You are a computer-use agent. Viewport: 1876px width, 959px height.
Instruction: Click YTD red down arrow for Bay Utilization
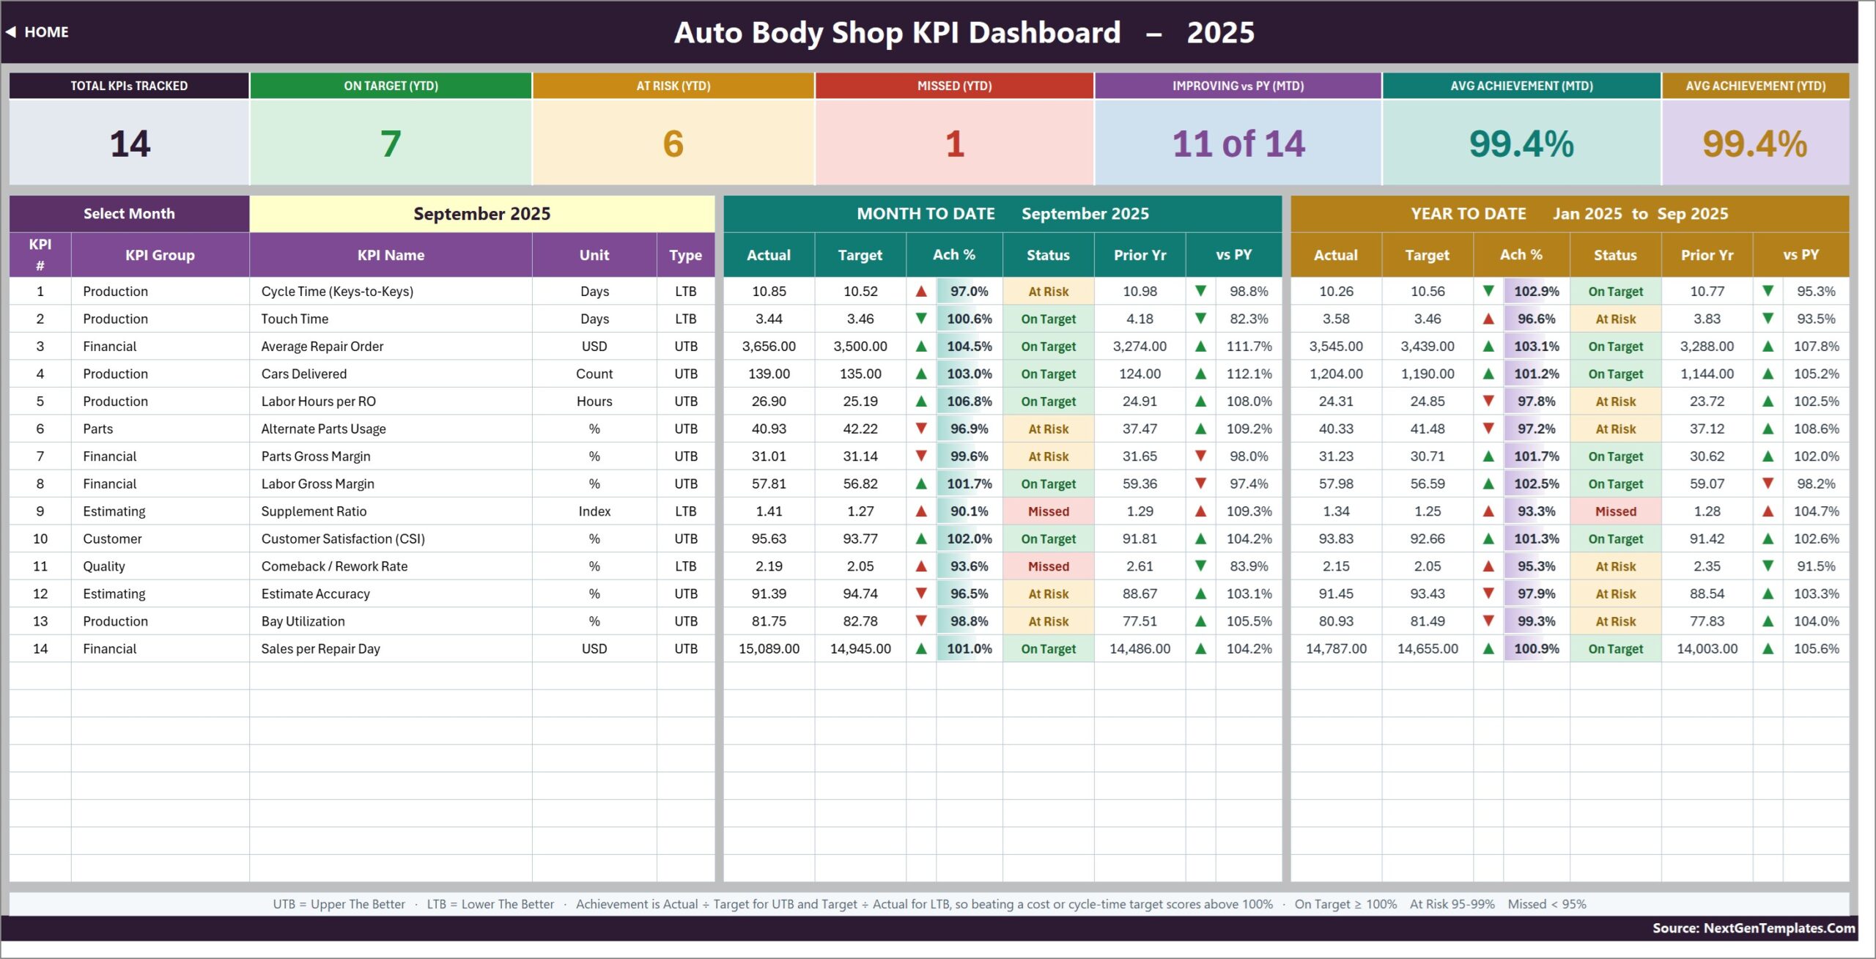[x=1488, y=621]
